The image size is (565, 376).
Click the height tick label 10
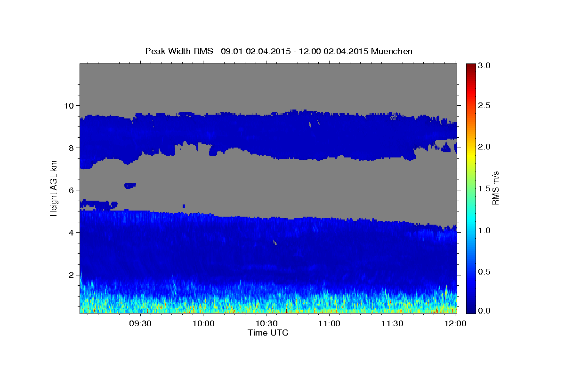(x=70, y=105)
